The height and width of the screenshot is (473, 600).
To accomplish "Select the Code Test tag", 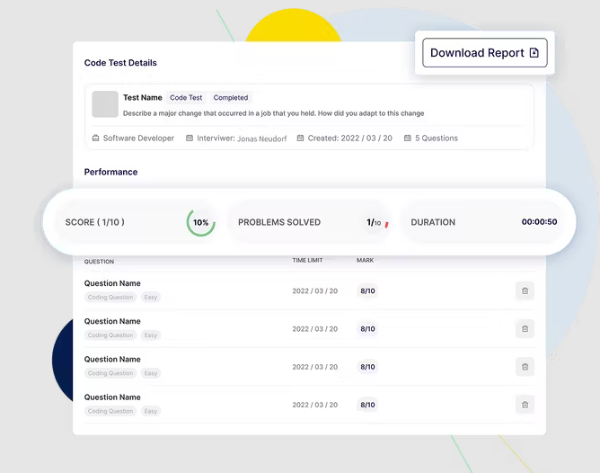I will (x=186, y=98).
